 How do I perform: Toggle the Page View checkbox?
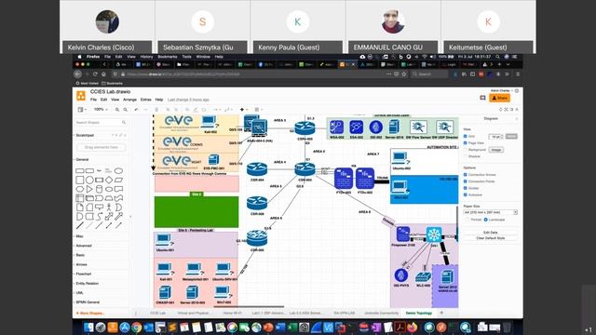(x=466, y=142)
